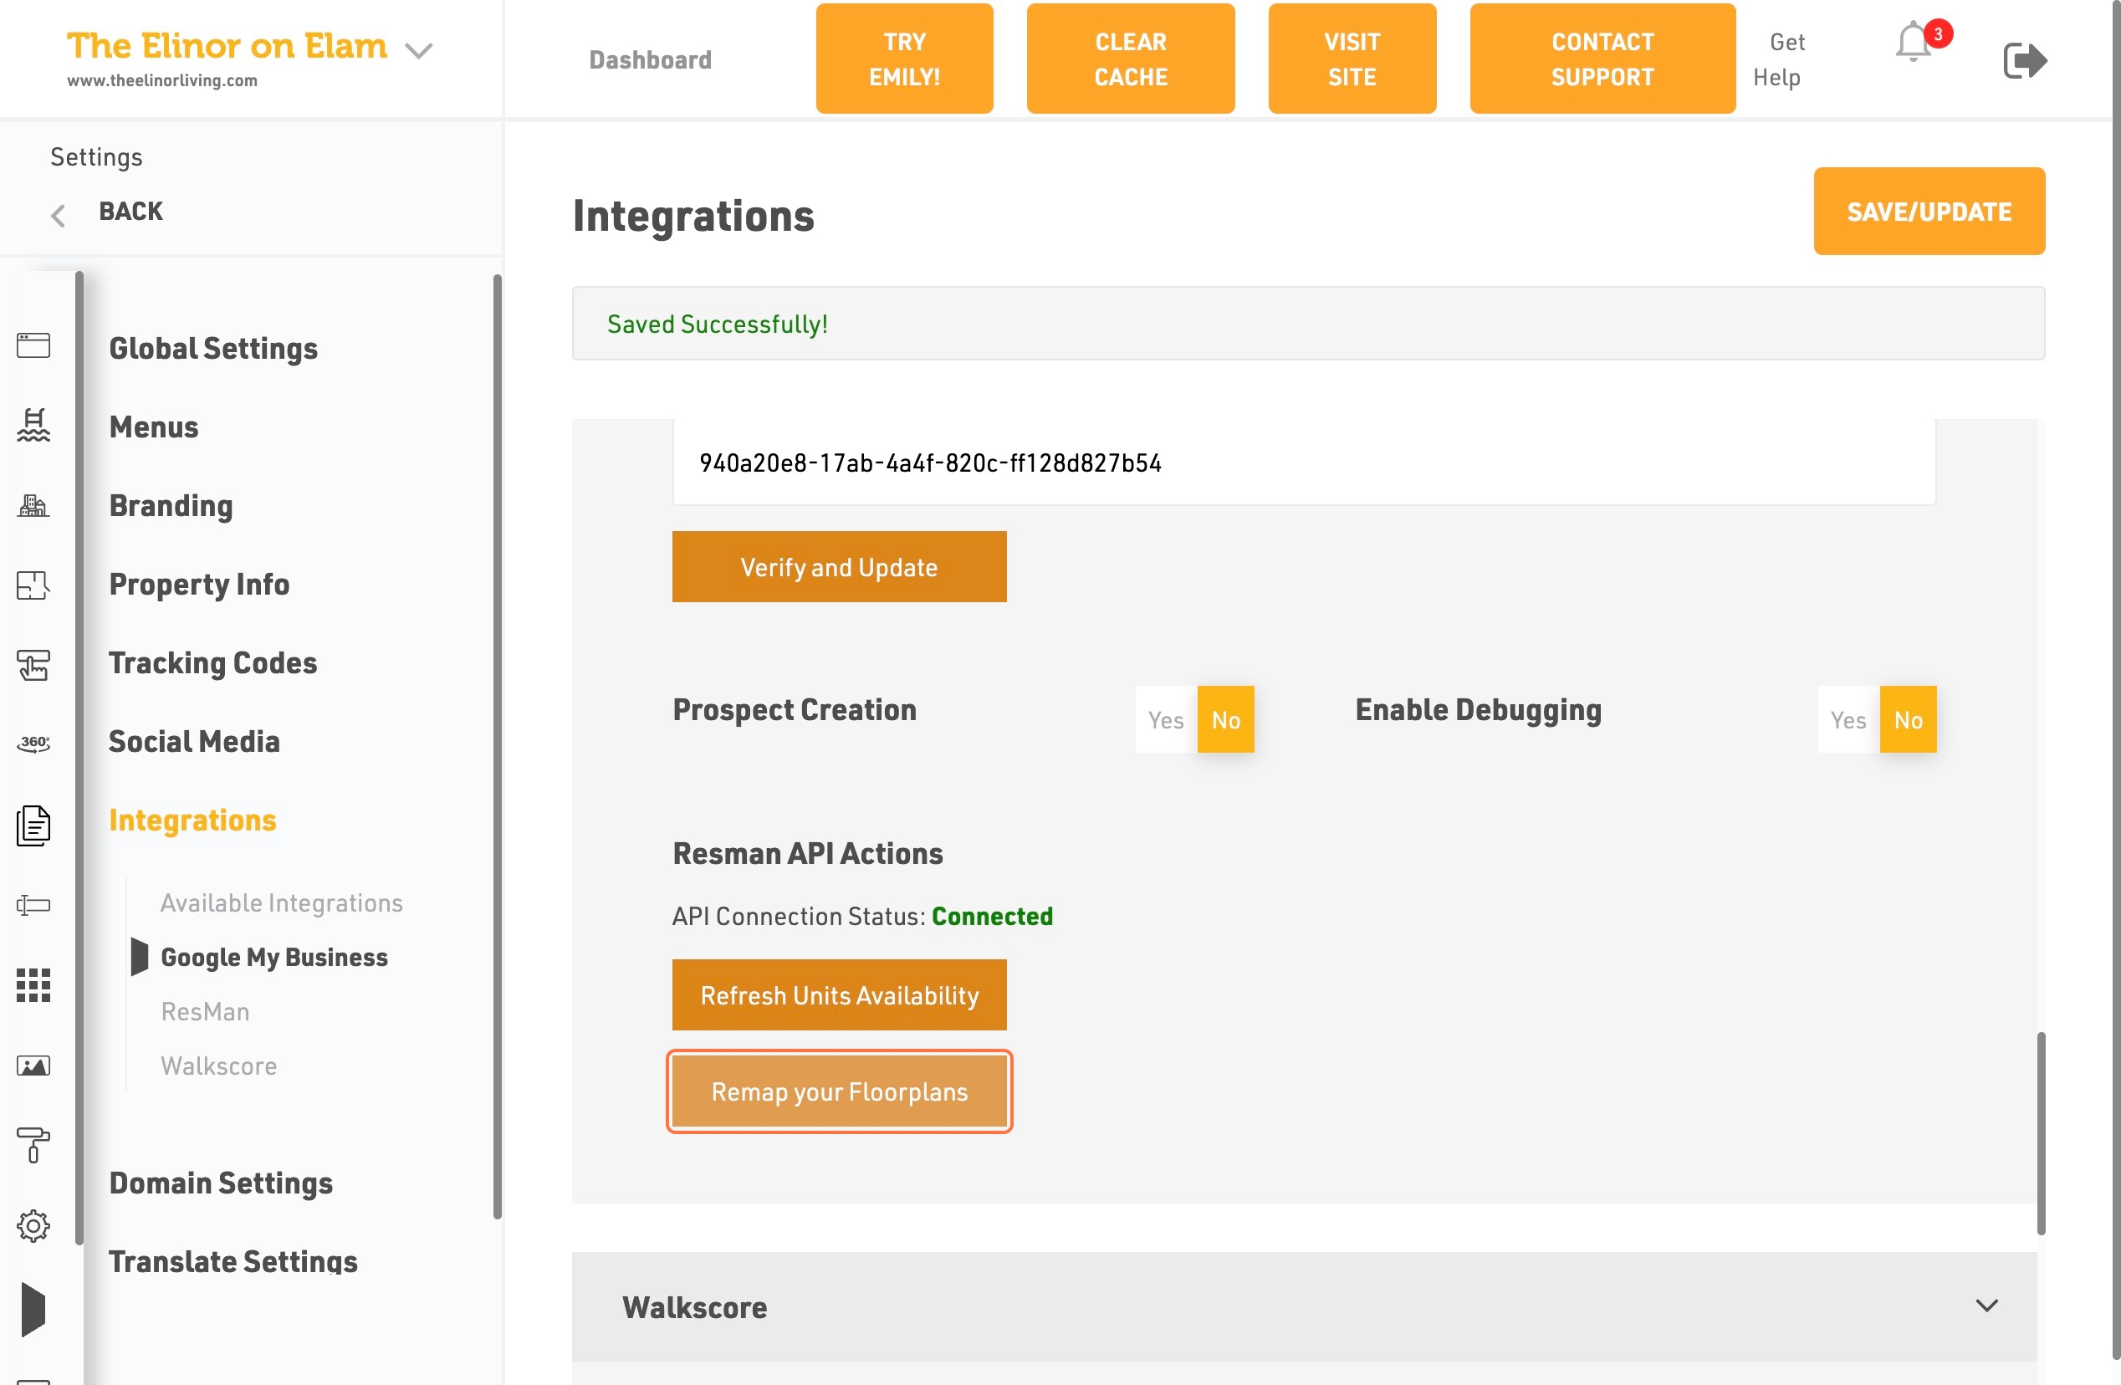Open Domain Settings
Viewport: 2121px width, 1385px height.
(221, 1182)
